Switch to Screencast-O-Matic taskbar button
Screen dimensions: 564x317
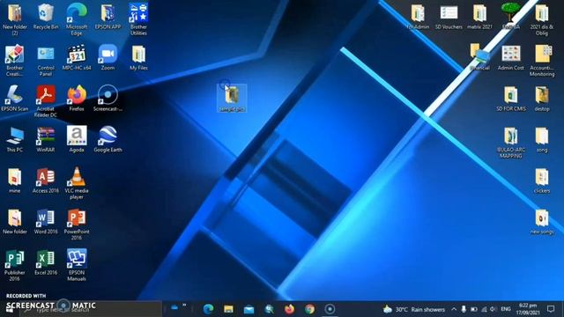(330, 309)
